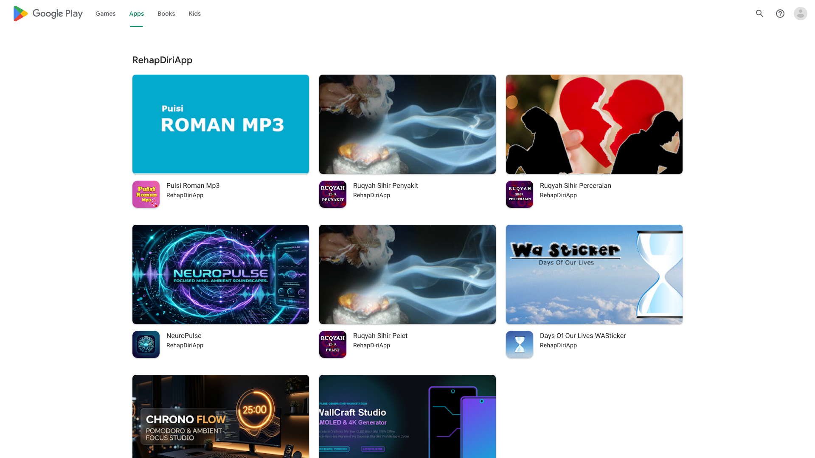Click the Ruqyah Sihir Pelet app icon
The width and height of the screenshot is (815, 458).
[333, 344]
